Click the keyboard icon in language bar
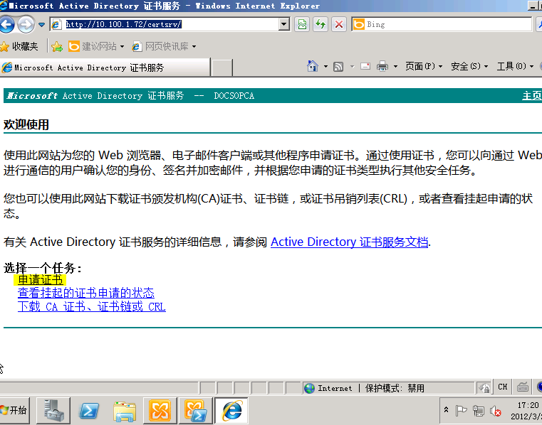The width and height of the screenshot is (542, 425). [523, 387]
